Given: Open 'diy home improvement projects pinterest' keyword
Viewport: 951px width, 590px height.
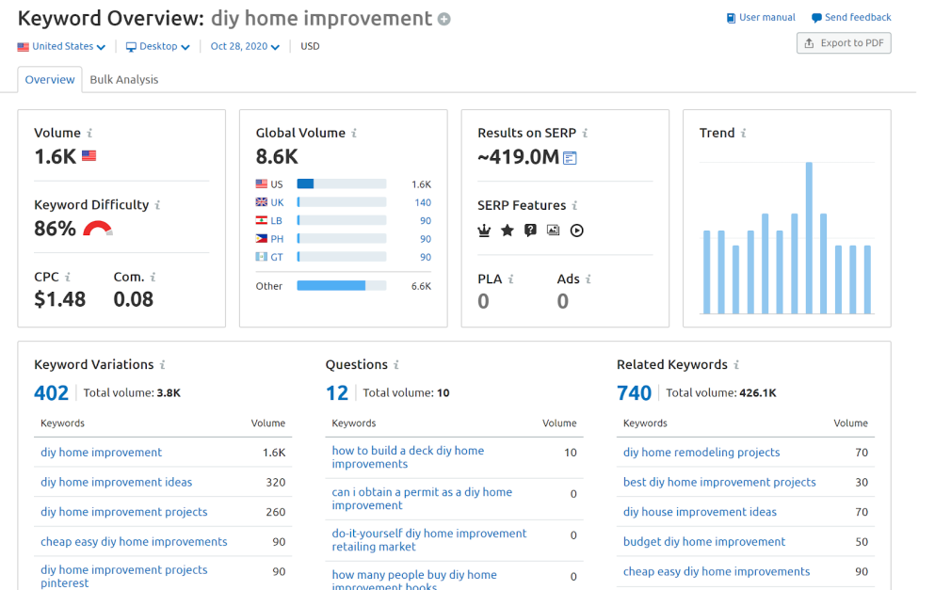Looking at the screenshot, I should pos(123,577).
